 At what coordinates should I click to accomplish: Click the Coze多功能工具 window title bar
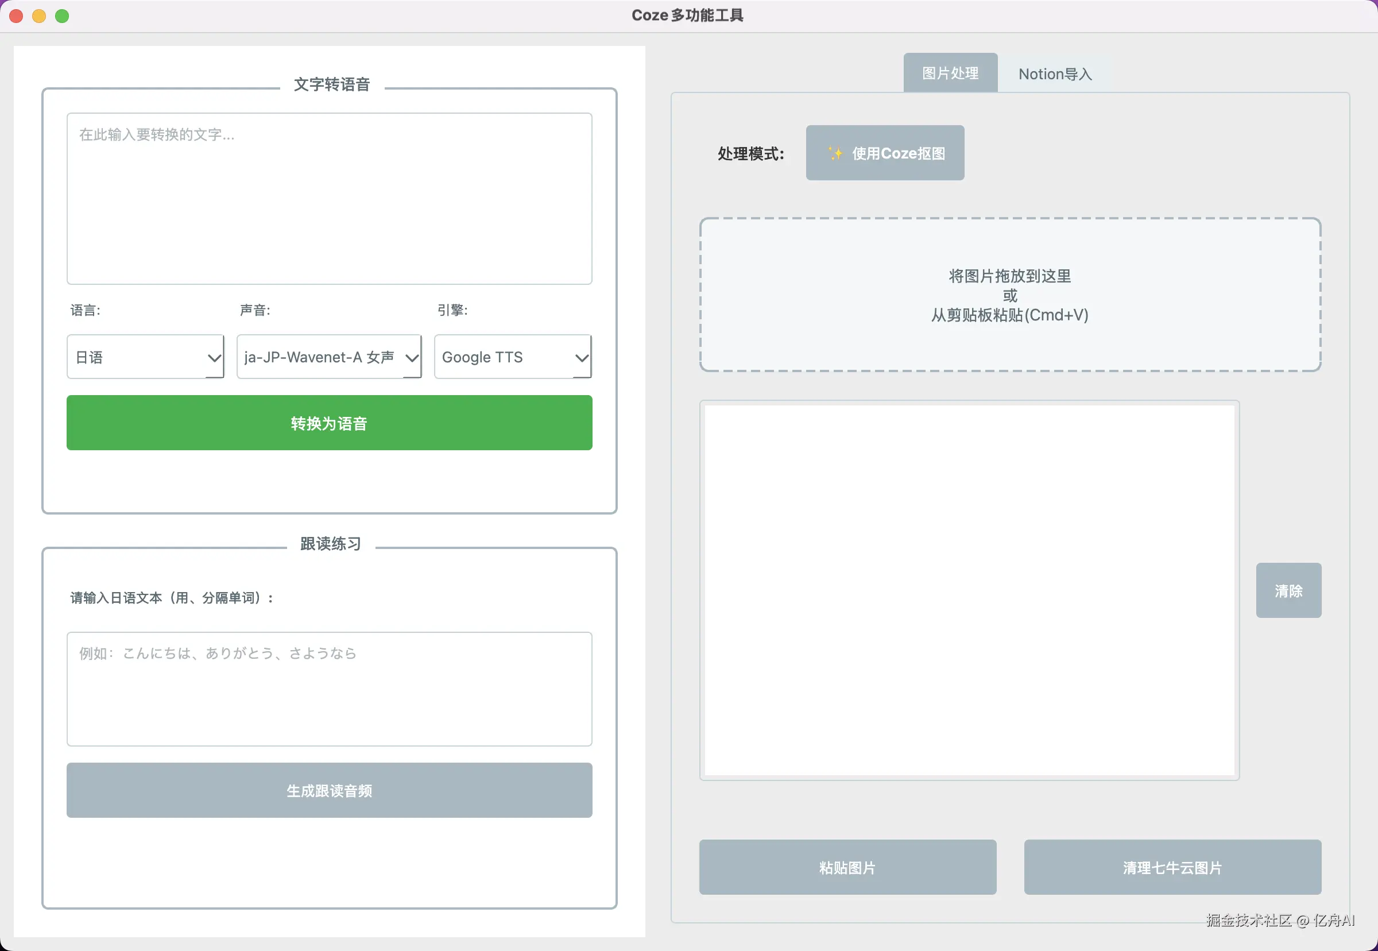[687, 16]
